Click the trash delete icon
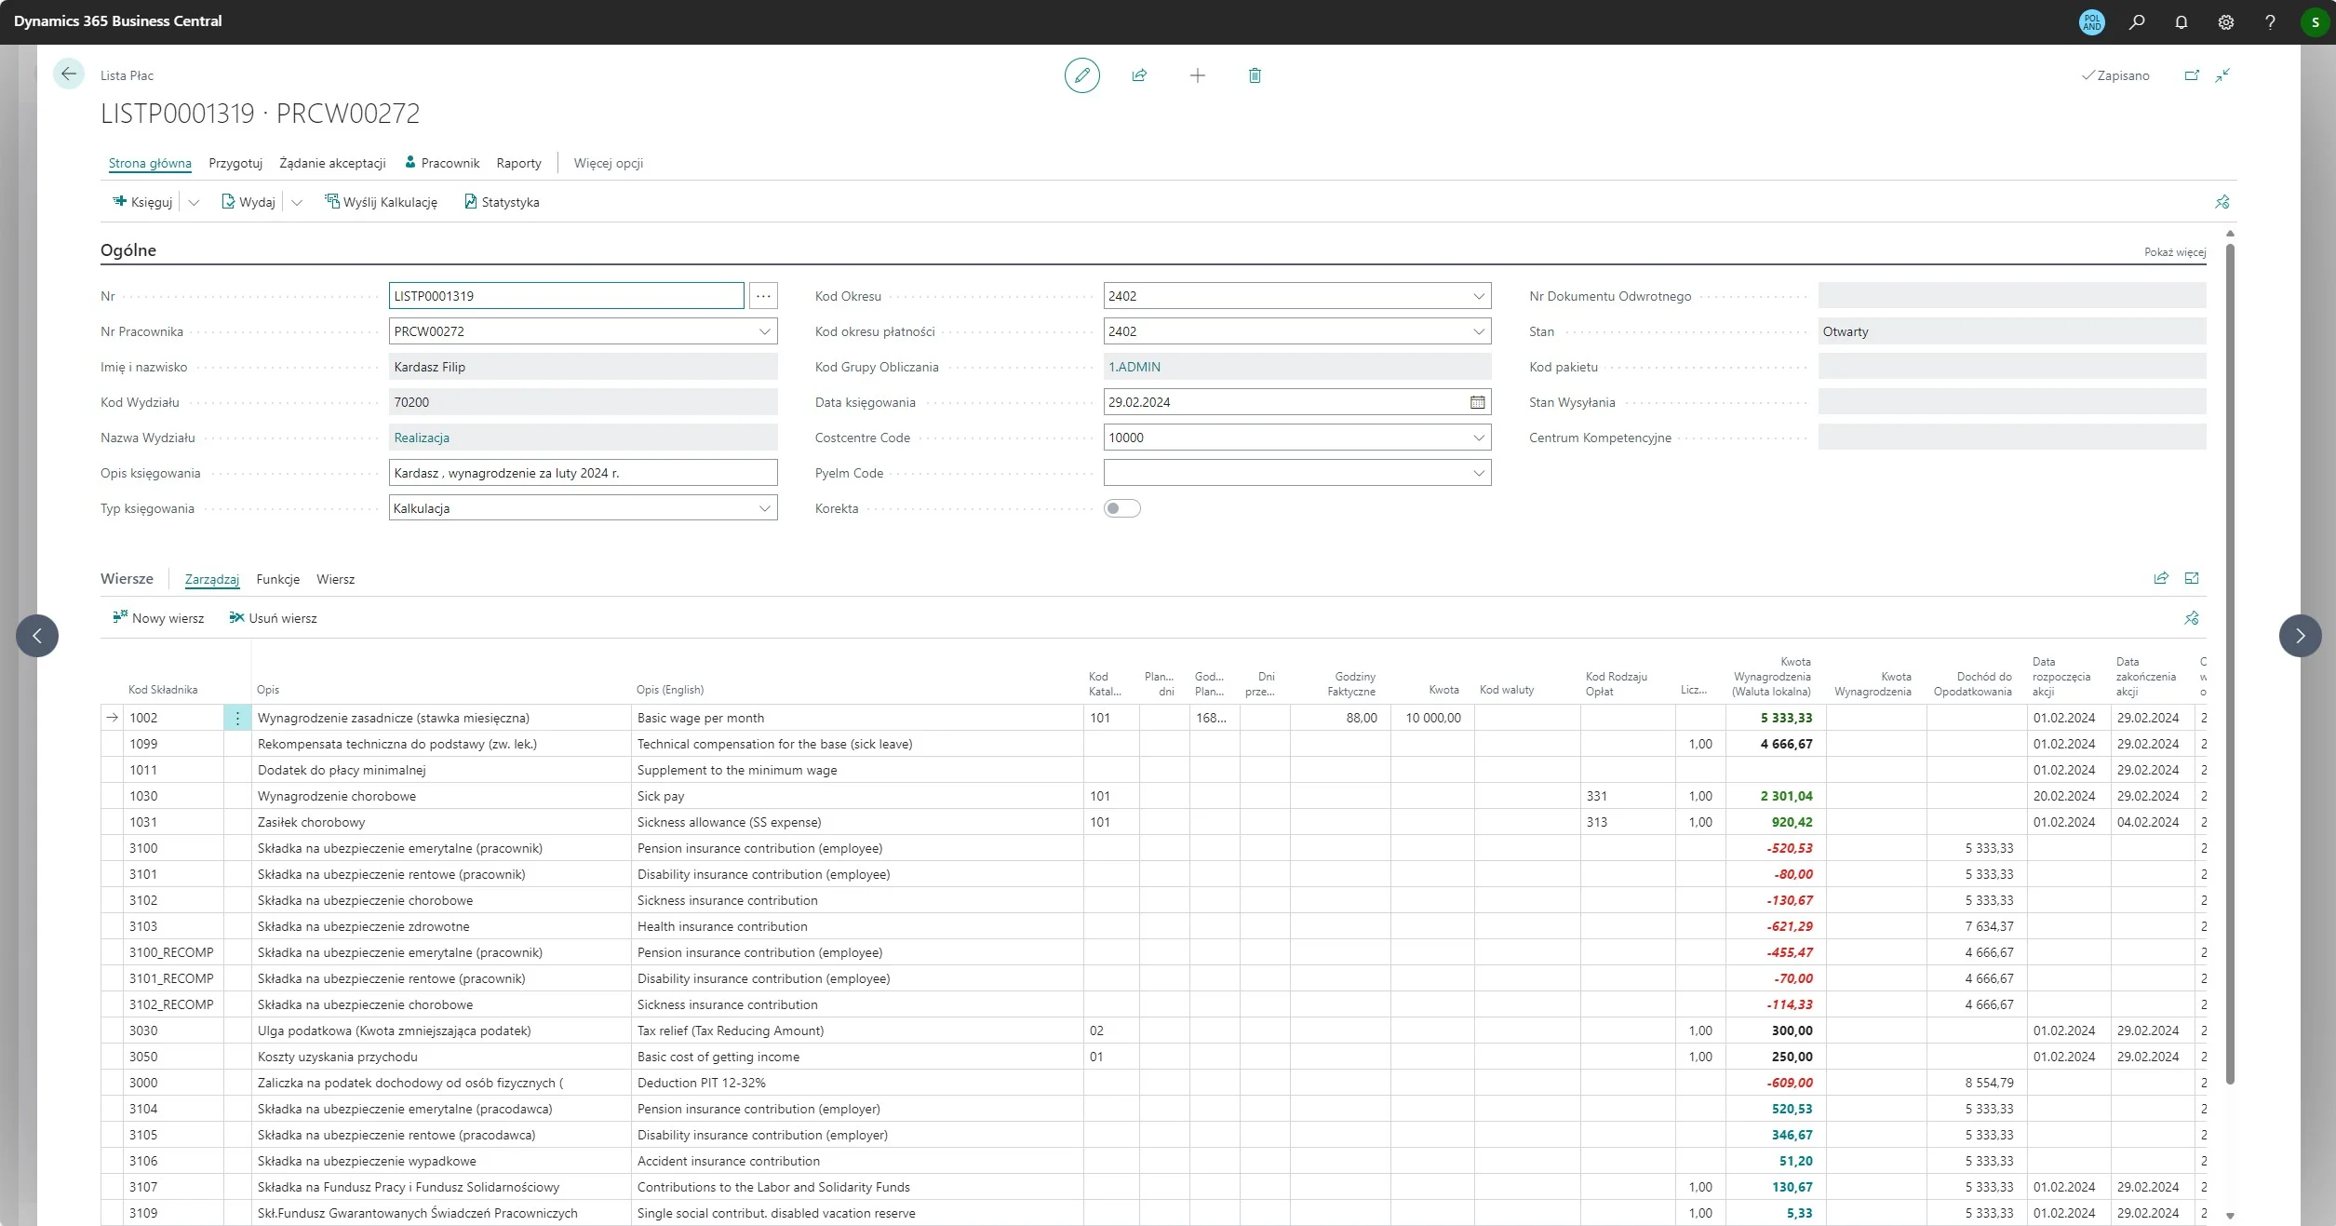The height and width of the screenshot is (1226, 2336). click(1255, 75)
